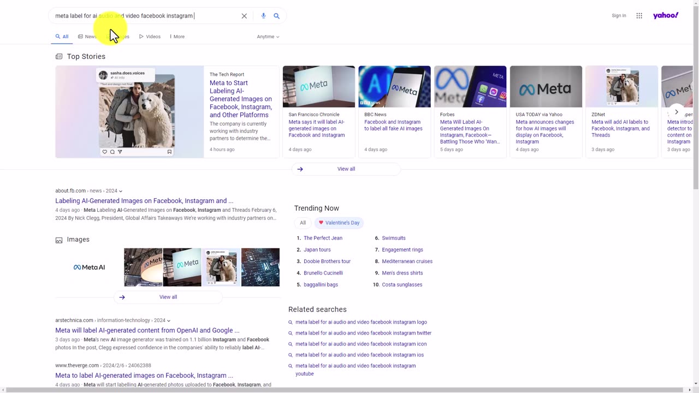Click the search icon beside 'instagram icon' suggestion

291,344
